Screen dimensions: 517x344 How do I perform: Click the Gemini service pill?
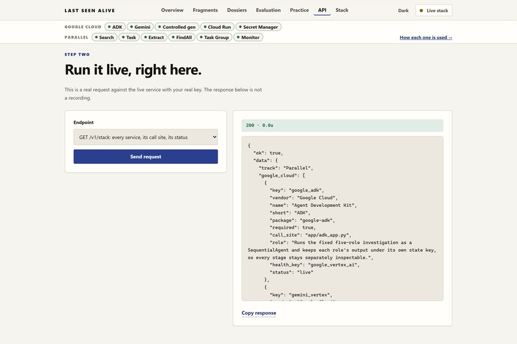[140, 27]
